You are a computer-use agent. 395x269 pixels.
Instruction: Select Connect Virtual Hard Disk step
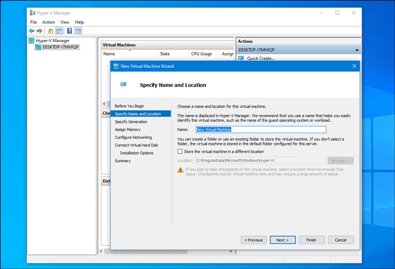pyautogui.click(x=136, y=145)
